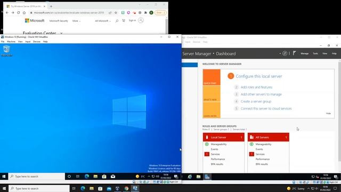Click the notifications flag in Server Manager

(294, 53)
